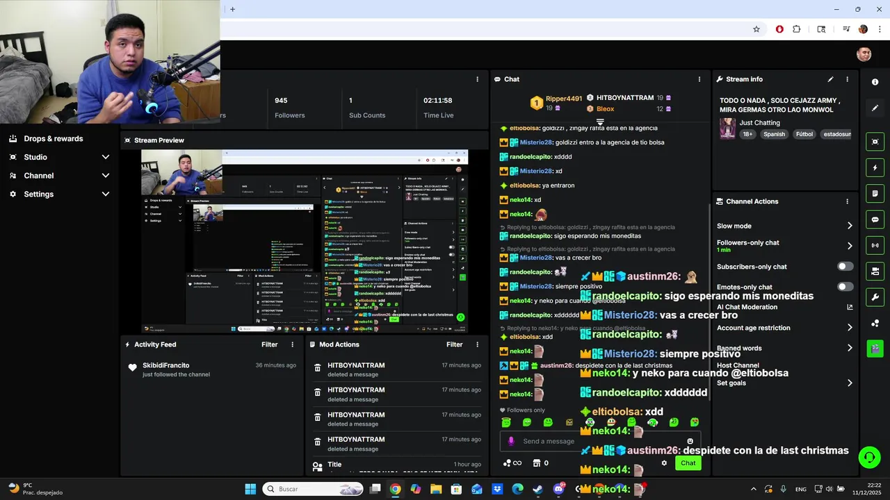Open a new browser tab
Image resolution: width=890 pixels, height=500 pixels.
[x=232, y=9]
